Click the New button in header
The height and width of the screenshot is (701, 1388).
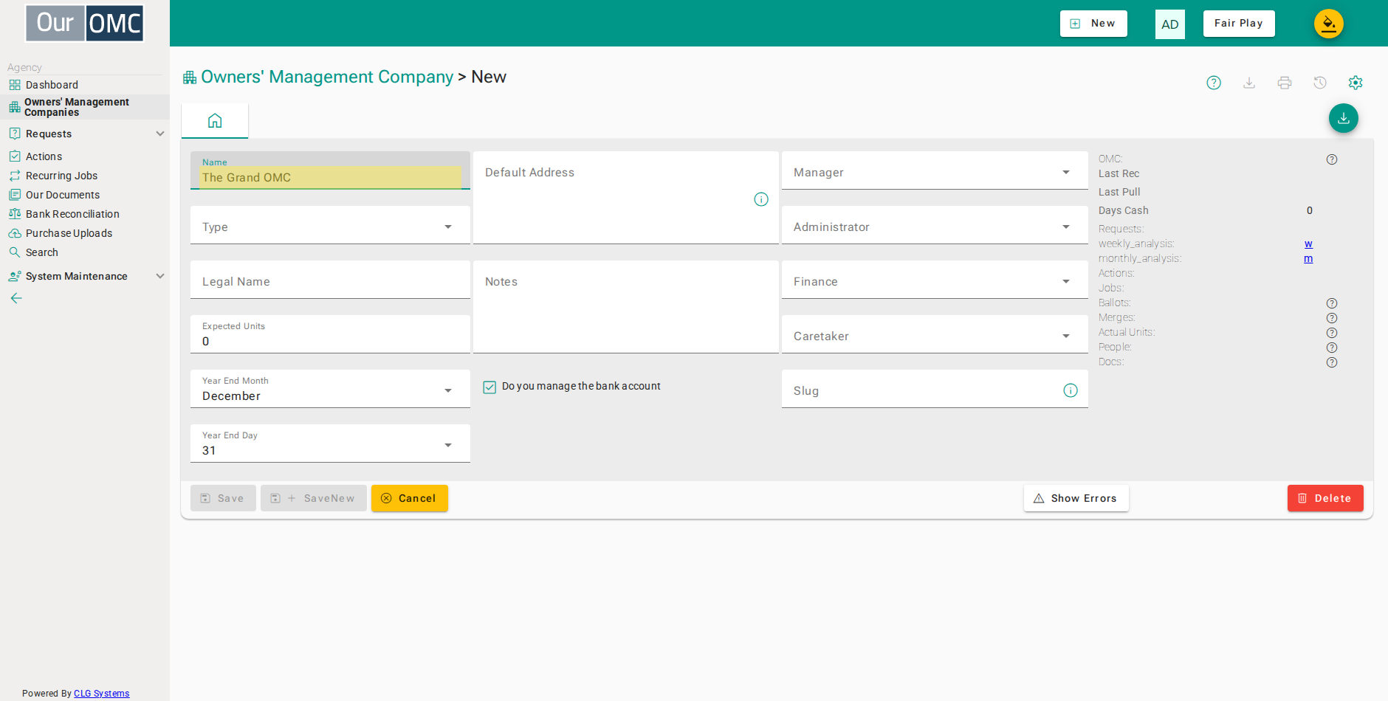point(1093,24)
